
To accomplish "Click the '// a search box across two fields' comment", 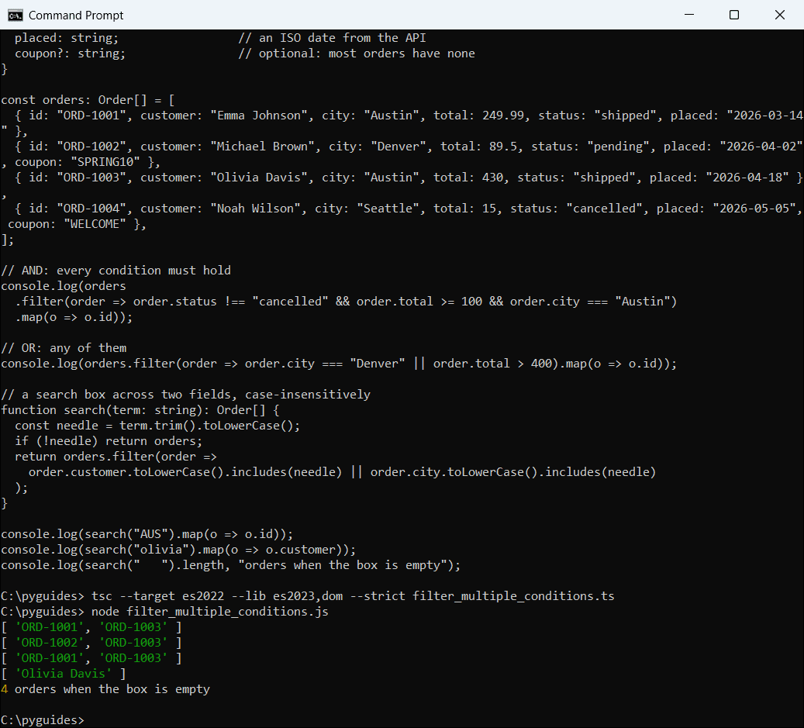I will pos(185,395).
